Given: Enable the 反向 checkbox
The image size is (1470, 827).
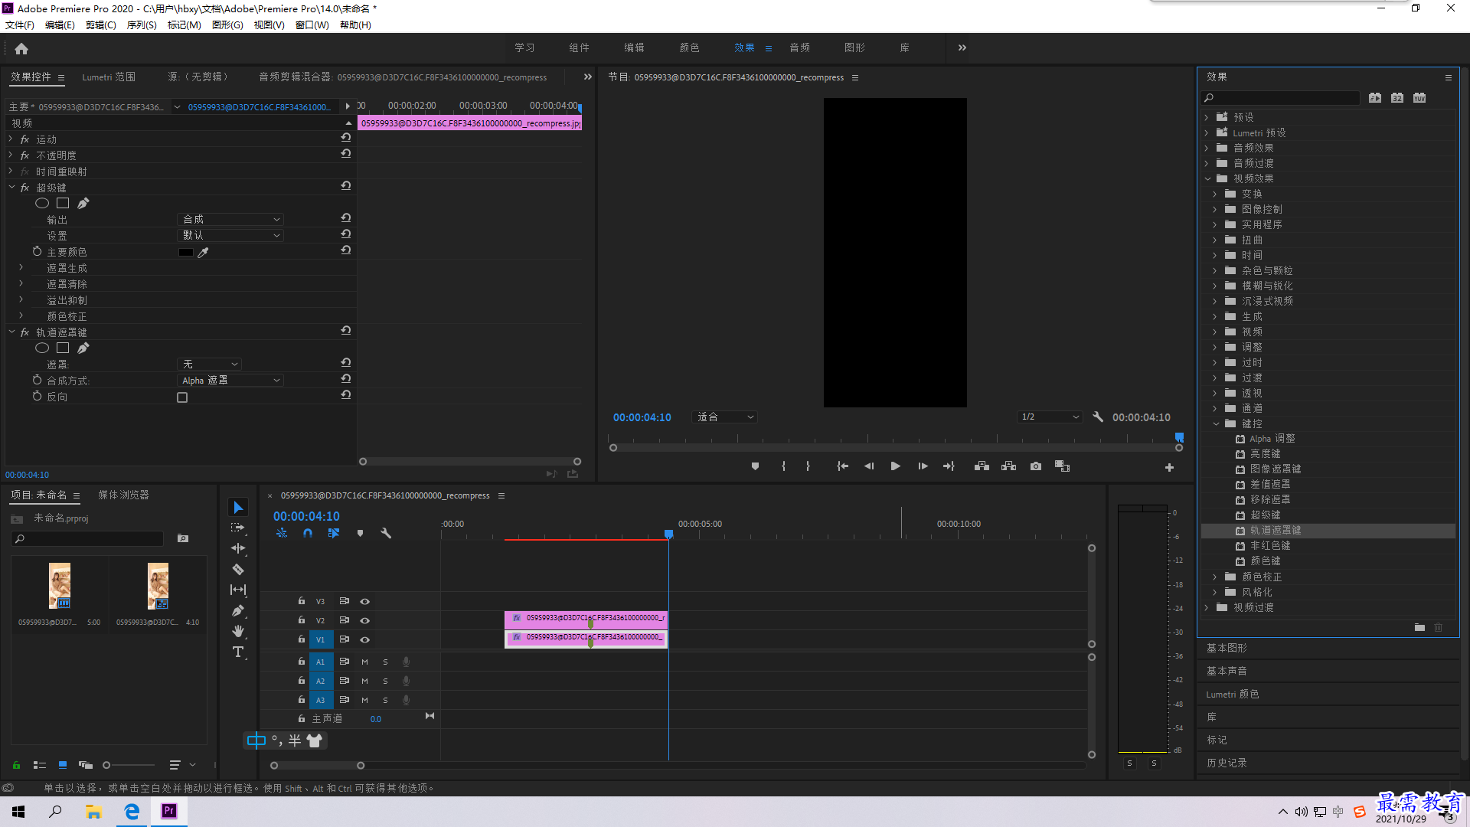Looking at the screenshot, I should point(182,397).
